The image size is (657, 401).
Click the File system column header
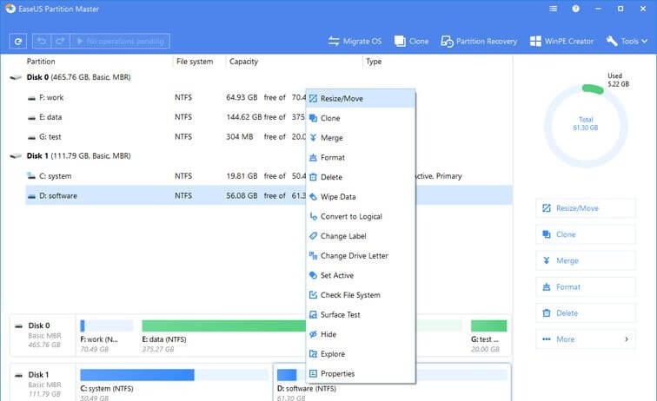point(195,61)
